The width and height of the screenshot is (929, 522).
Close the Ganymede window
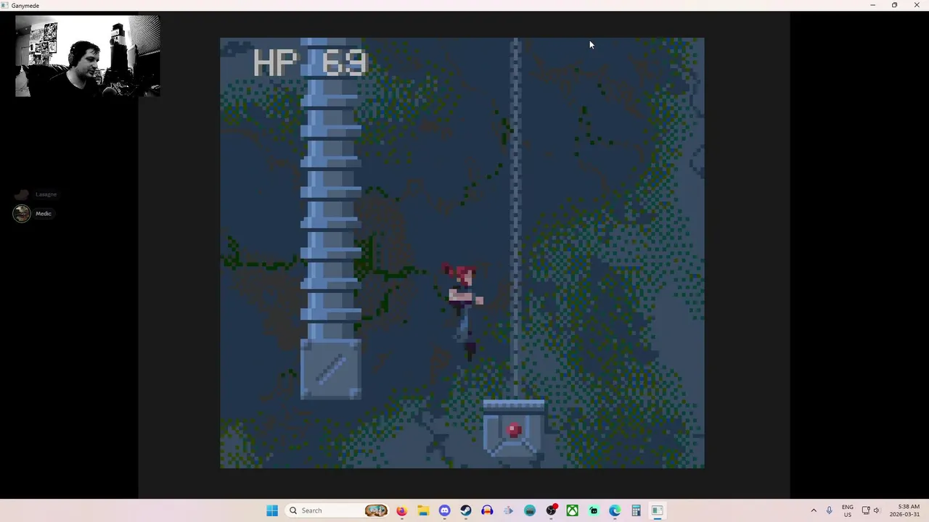[917, 5]
